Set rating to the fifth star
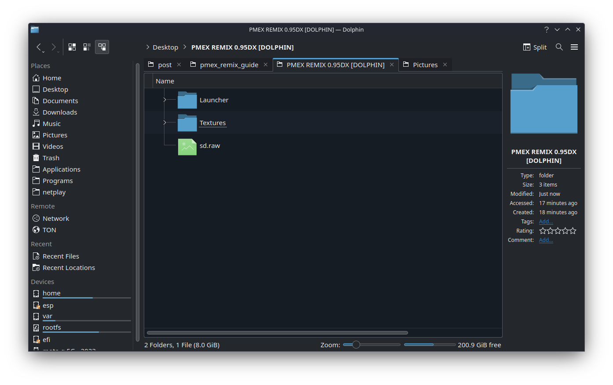The image size is (613, 385). click(573, 231)
